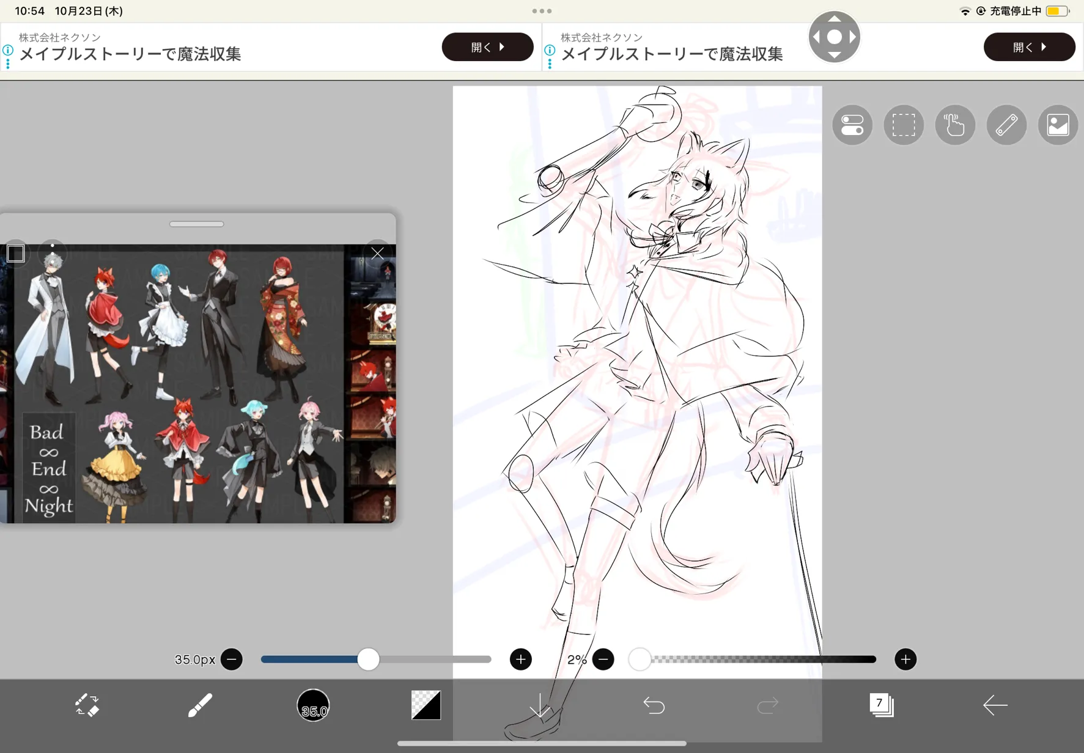Close the reference window
The image size is (1084, 753).
click(377, 253)
